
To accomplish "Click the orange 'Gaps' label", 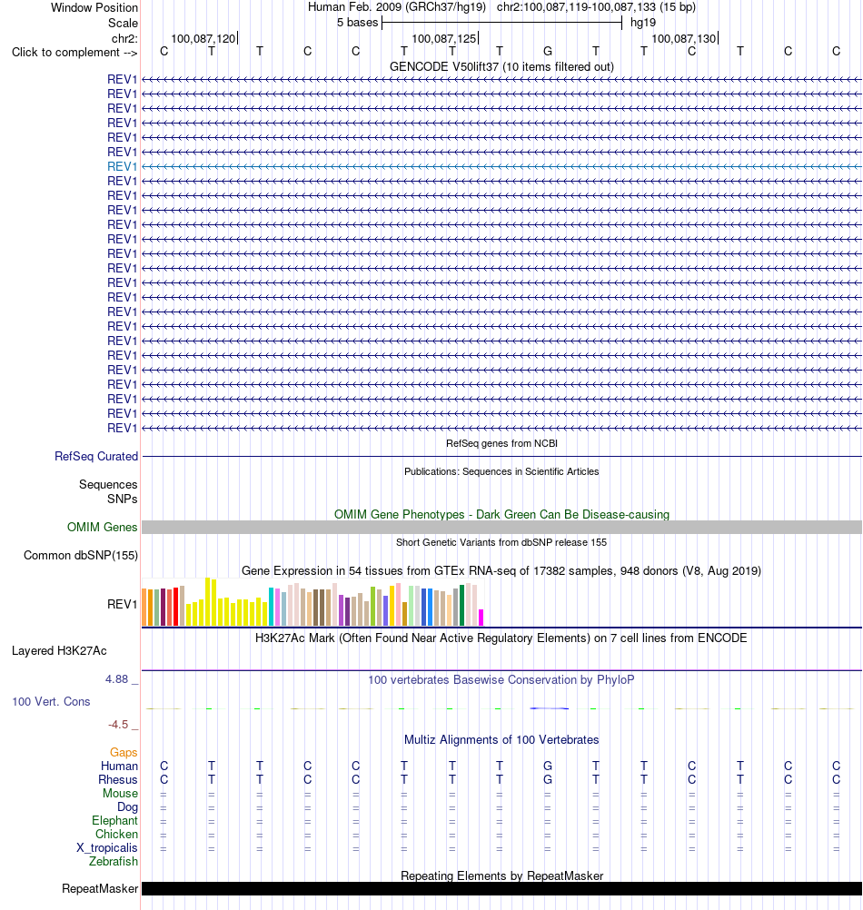I will [124, 752].
